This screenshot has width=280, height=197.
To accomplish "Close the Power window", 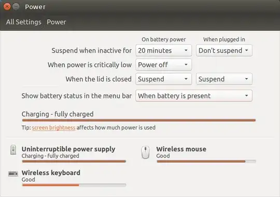I will click(7, 7).
